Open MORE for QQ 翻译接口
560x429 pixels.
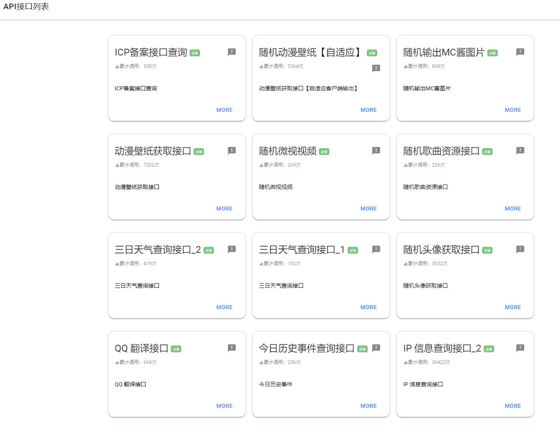coord(224,406)
